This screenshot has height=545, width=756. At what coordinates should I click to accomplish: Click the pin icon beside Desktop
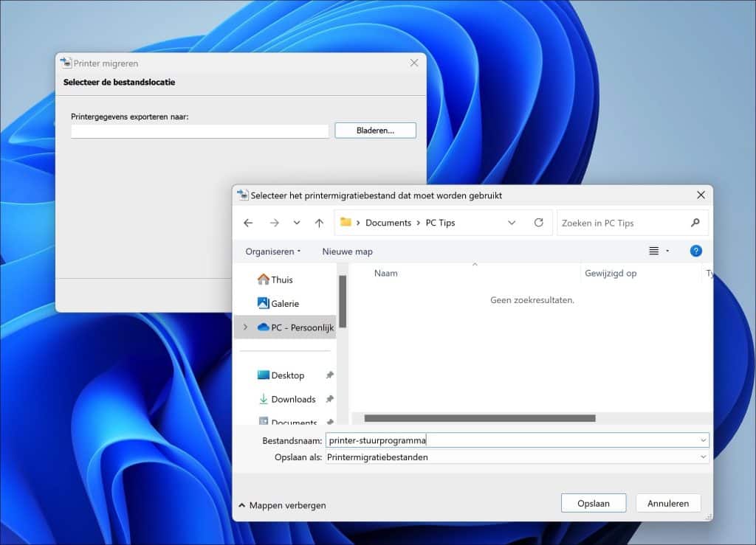(330, 375)
